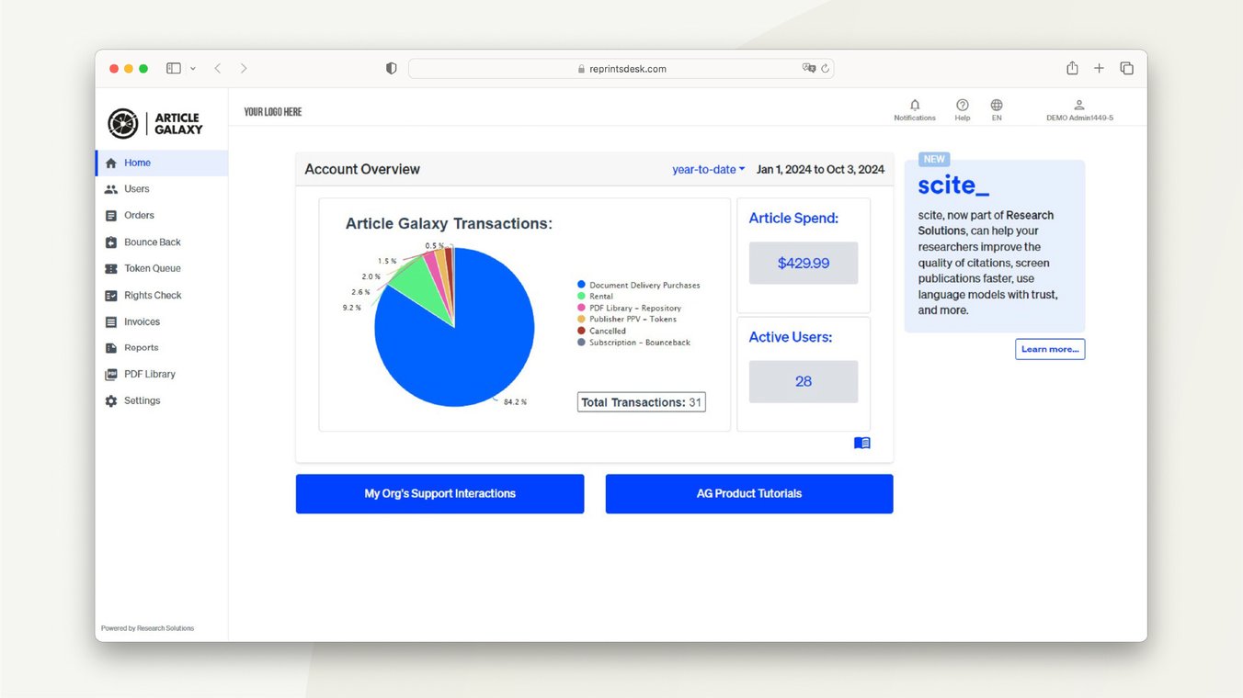Click the Total Transactions: 31 box
This screenshot has height=698, width=1243.
coord(642,402)
